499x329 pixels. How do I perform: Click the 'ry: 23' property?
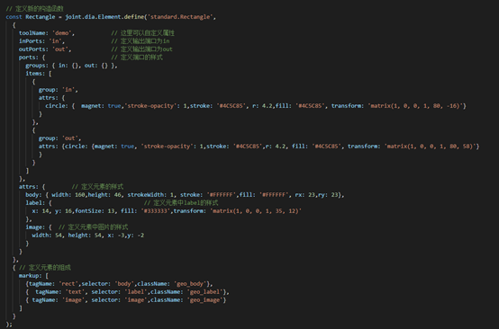[328, 195]
